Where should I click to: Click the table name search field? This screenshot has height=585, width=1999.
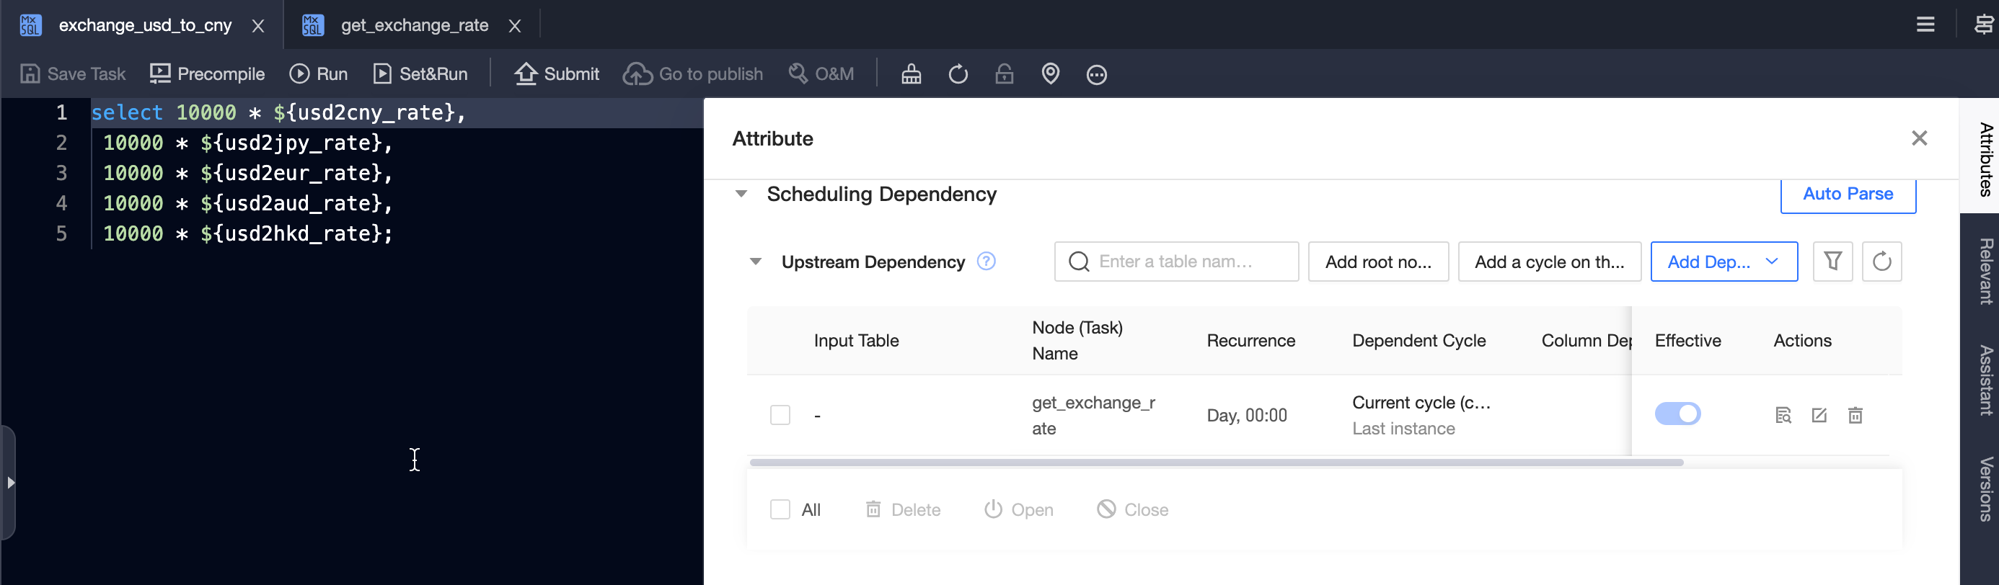click(x=1175, y=262)
